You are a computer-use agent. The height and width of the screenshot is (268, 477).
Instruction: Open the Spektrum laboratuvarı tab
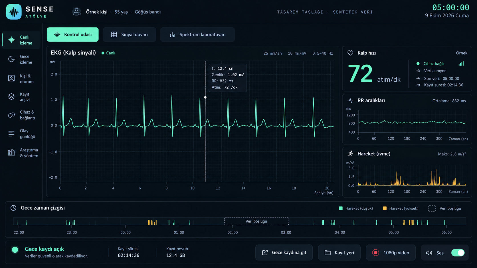(197, 34)
